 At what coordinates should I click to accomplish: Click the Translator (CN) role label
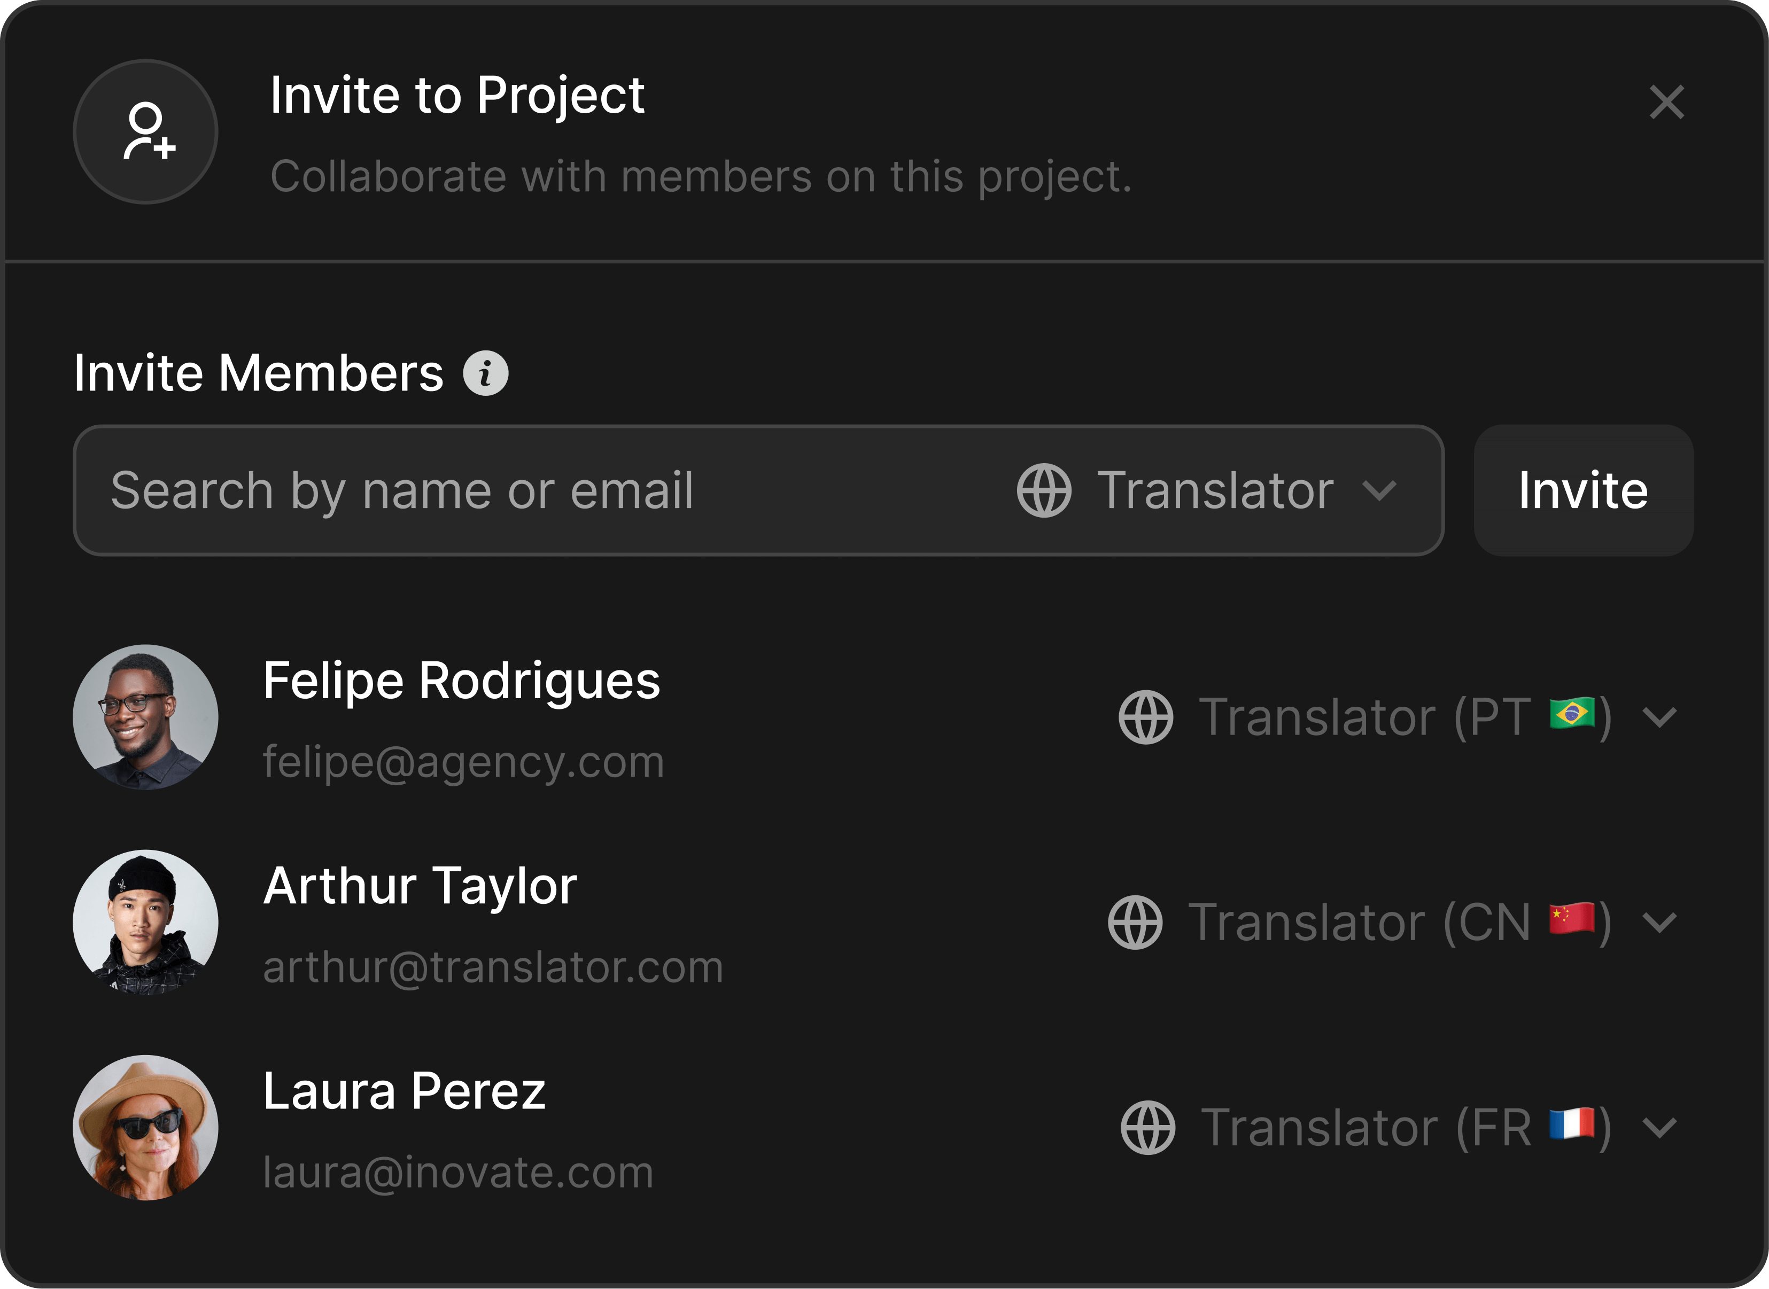pos(1400,922)
